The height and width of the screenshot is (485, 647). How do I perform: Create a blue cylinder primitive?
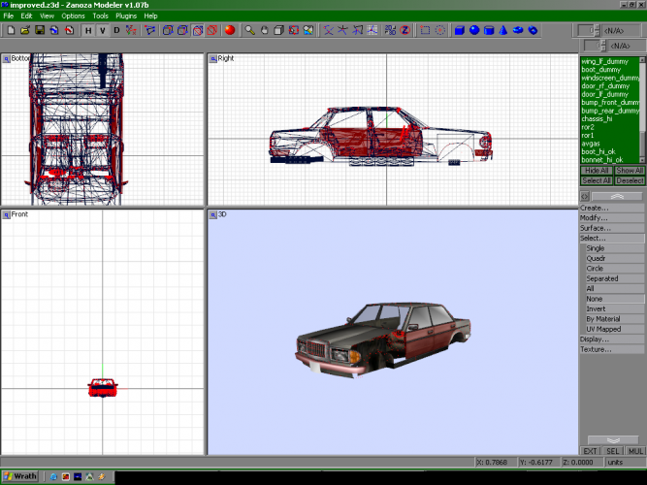tap(489, 30)
